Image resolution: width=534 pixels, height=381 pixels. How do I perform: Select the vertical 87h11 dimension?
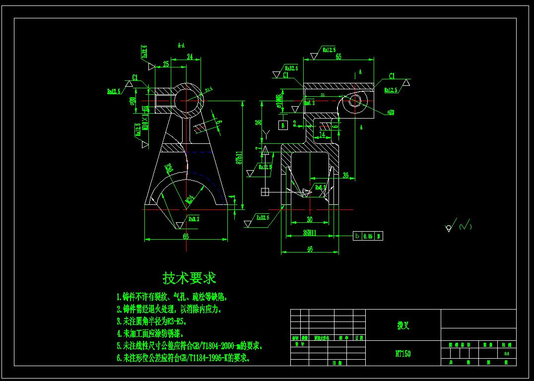tap(239, 158)
